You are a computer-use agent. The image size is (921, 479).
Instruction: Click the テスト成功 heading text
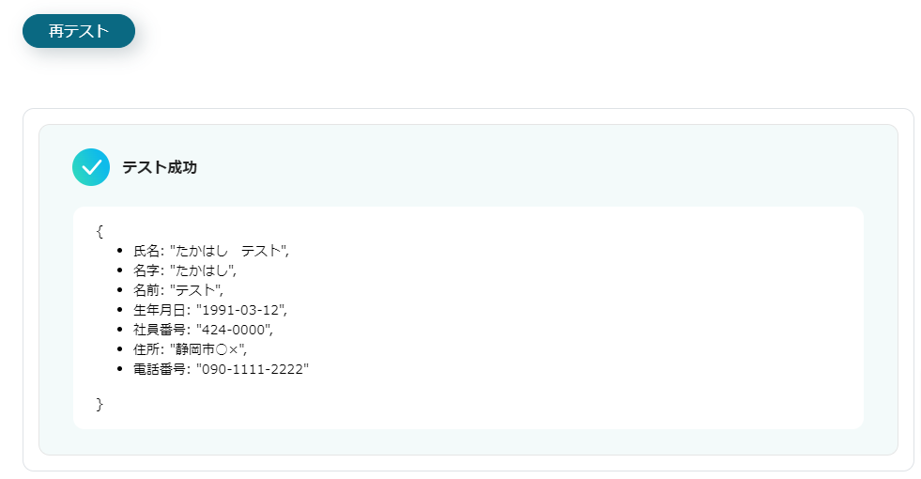click(160, 167)
